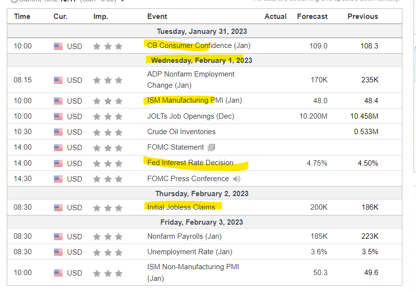Click the 4.50% previous value
416x292 pixels.
[368, 163]
